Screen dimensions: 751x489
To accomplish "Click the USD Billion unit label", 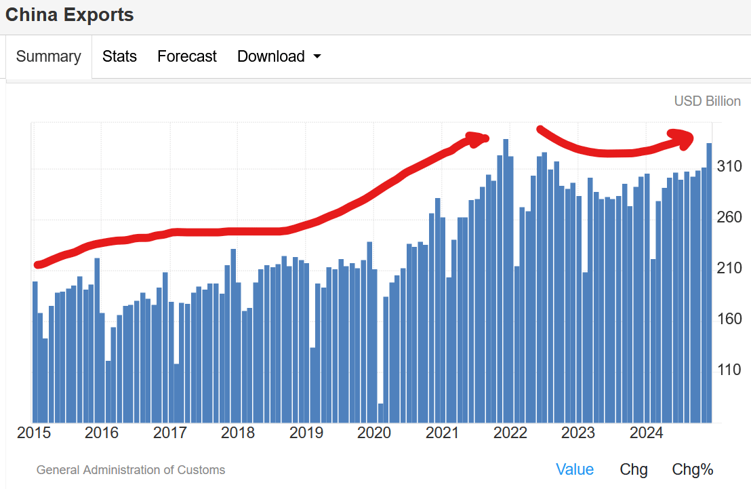I will [708, 101].
